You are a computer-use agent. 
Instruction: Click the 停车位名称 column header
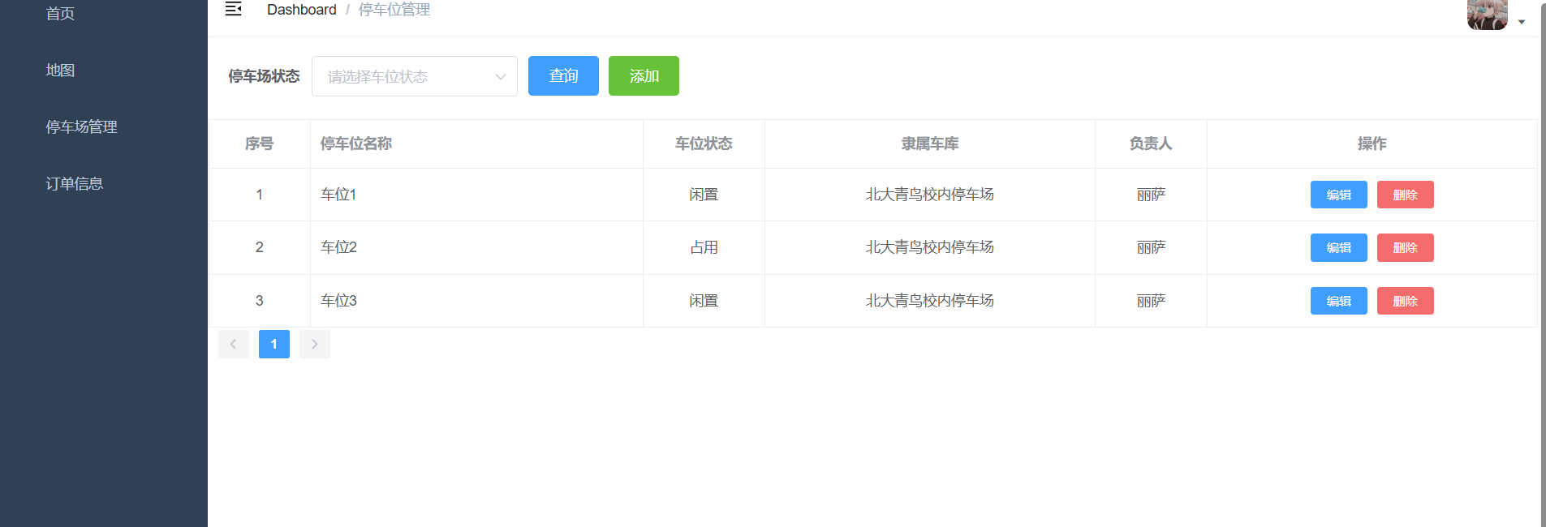point(477,144)
